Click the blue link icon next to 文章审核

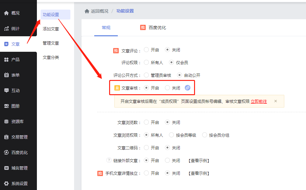tap(188, 88)
